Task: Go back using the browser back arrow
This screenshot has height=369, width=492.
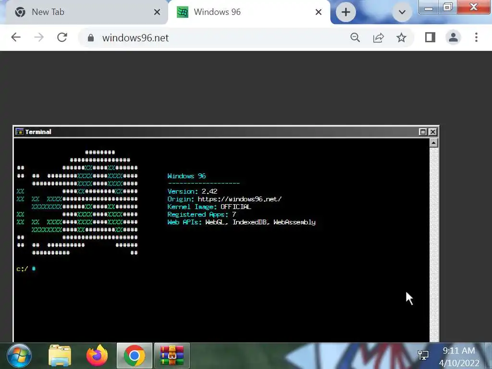Action: tap(16, 37)
